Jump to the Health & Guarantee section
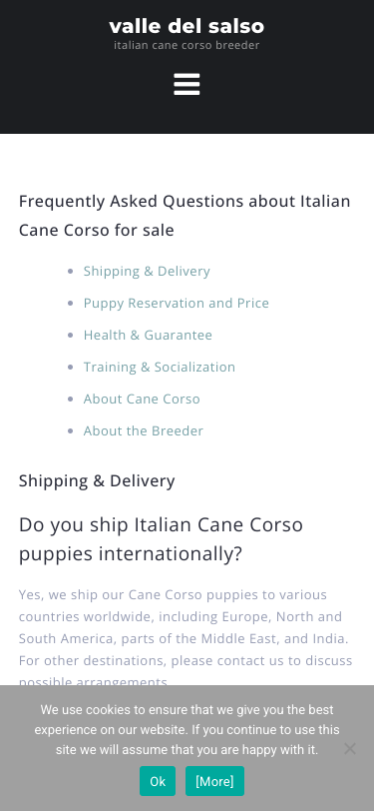 [x=148, y=336]
